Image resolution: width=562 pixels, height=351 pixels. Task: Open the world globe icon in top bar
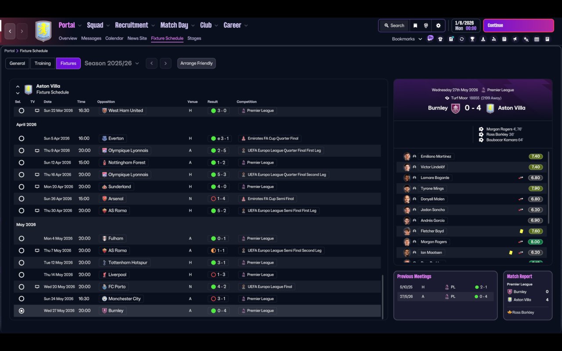click(426, 25)
